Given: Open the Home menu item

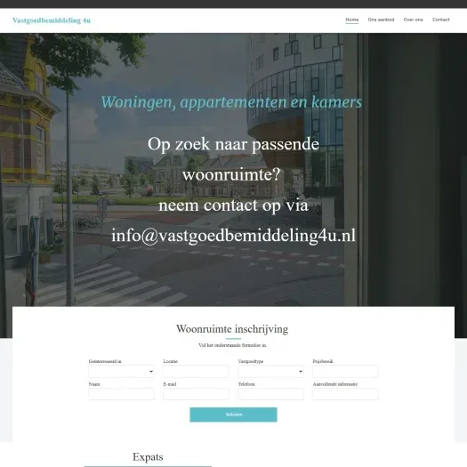Looking at the screenshot, I should pos(351,20).
